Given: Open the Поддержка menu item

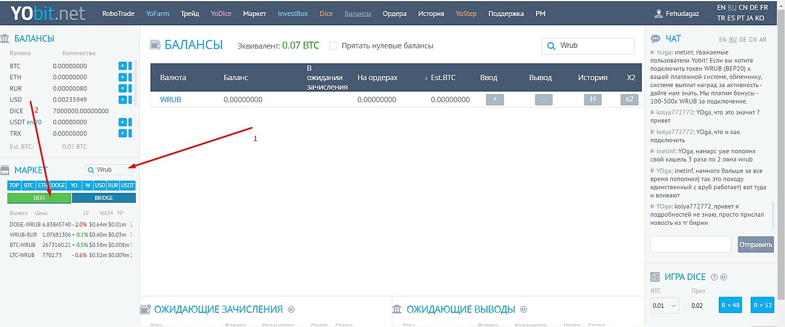Looking at the screenshot, I should point(506,13).
